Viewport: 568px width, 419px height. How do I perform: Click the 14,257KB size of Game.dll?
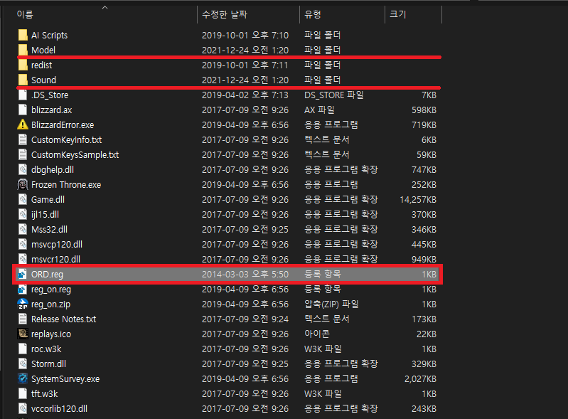pyautogui.click(x=418, y=200)
